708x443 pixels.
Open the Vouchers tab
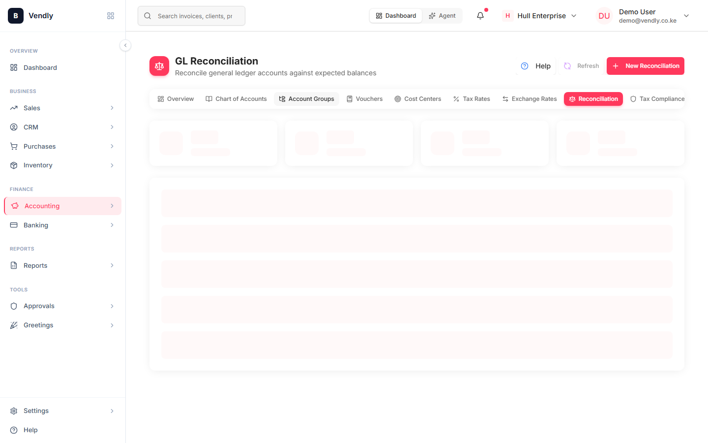[x=364, y=99]
